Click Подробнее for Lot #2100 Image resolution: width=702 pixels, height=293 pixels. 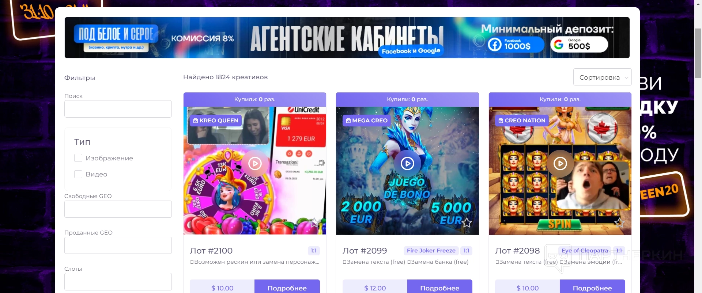(x=287, y=288)
